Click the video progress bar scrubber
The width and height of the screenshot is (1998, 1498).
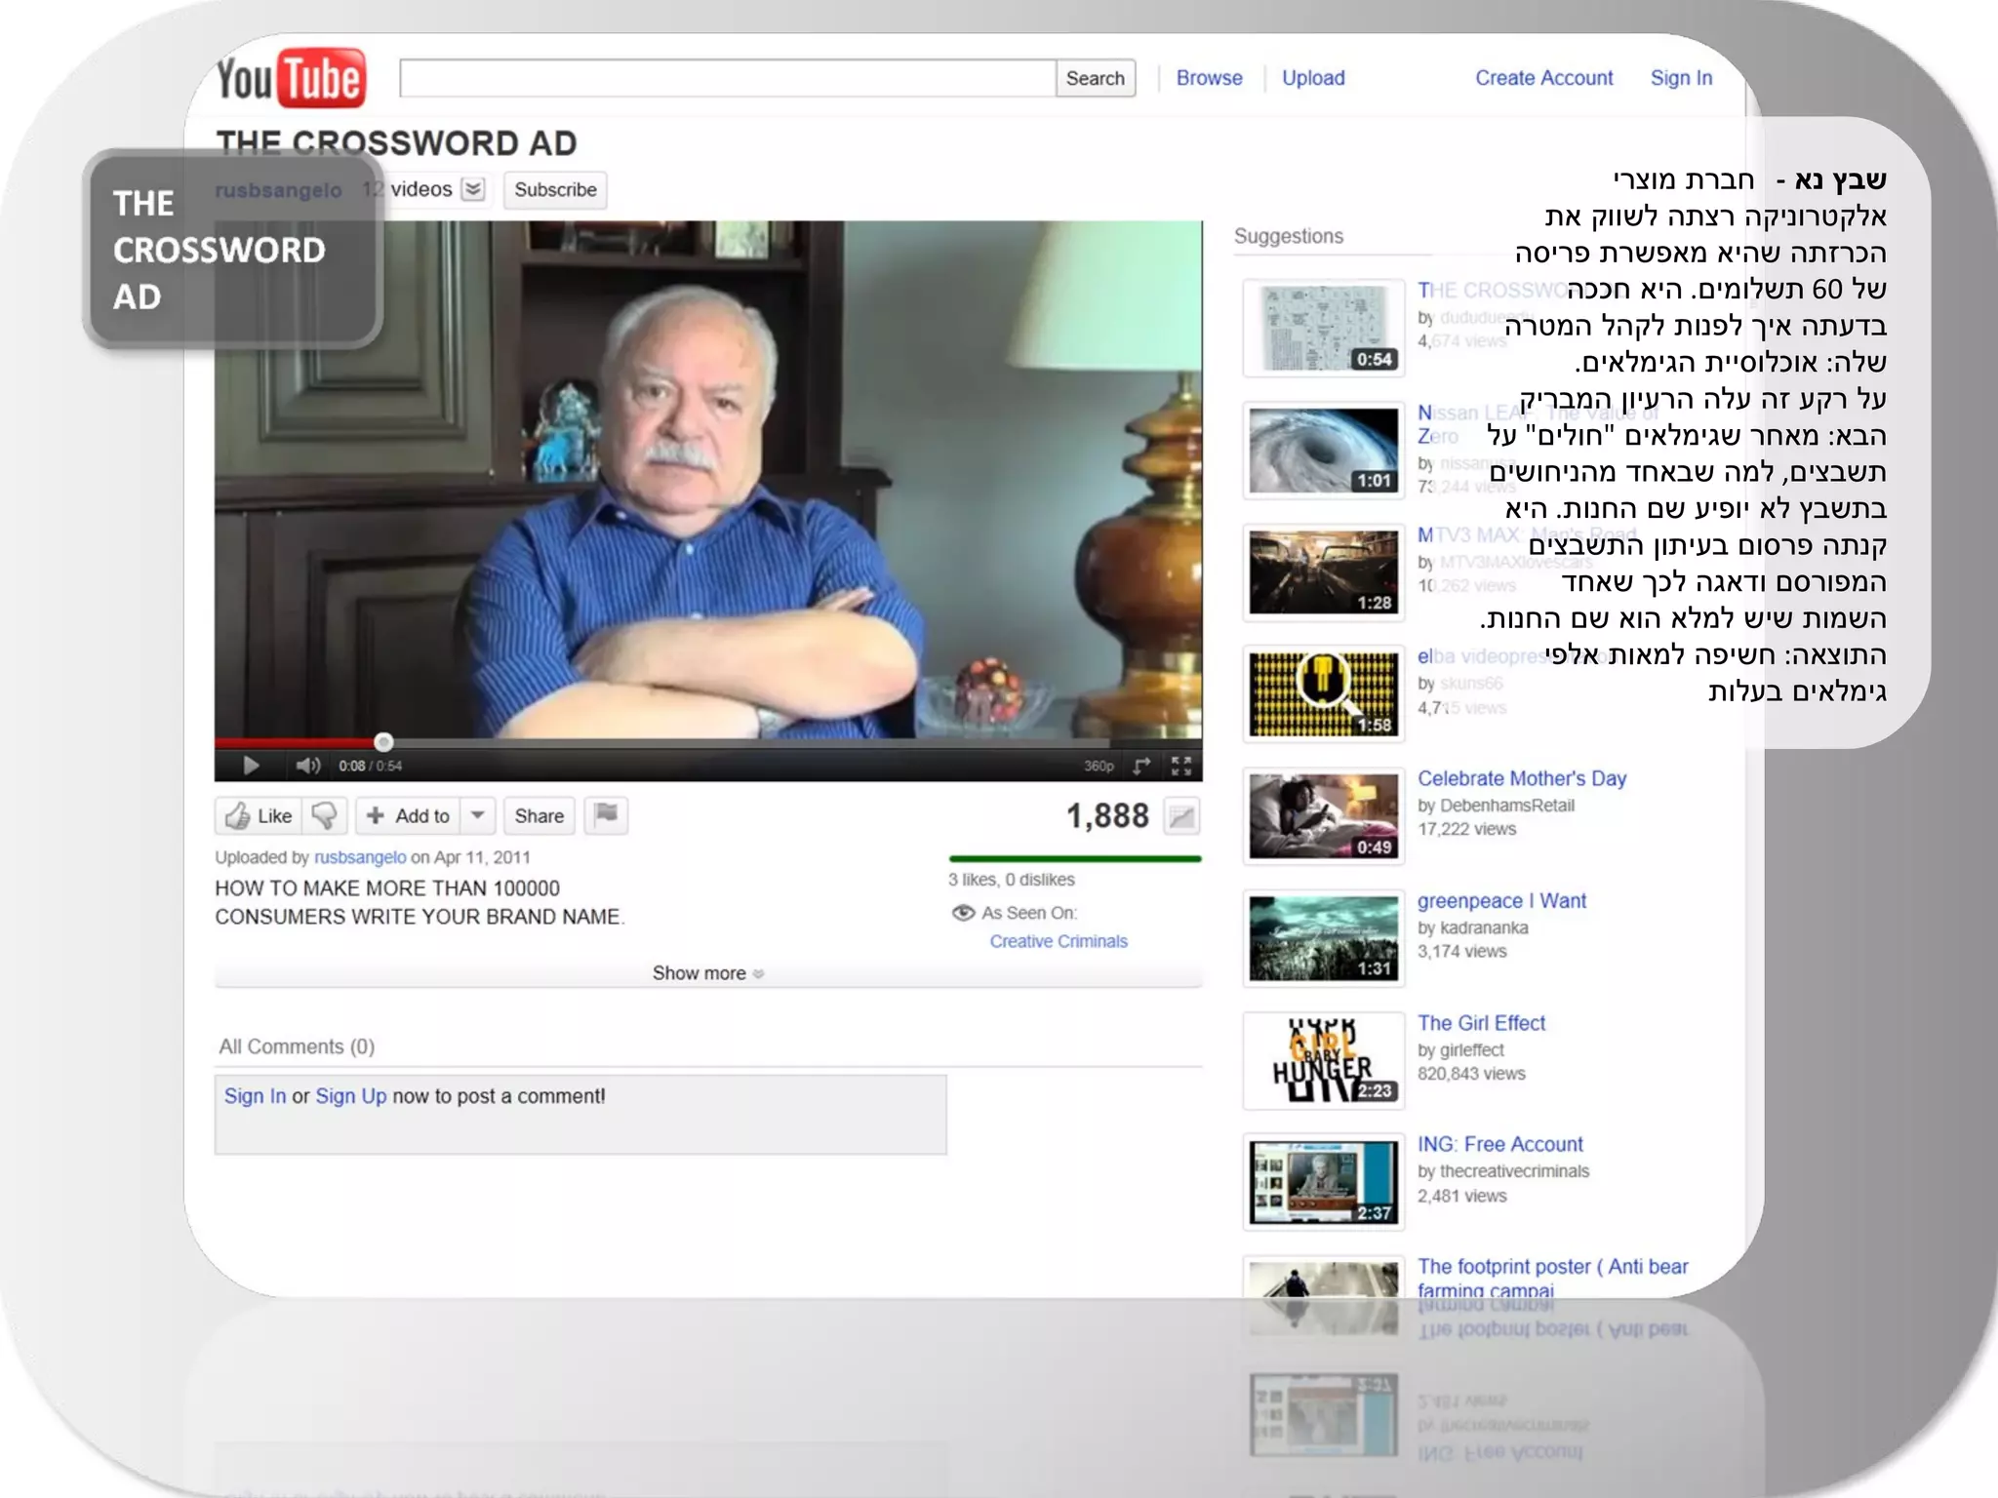click(383, 742)
